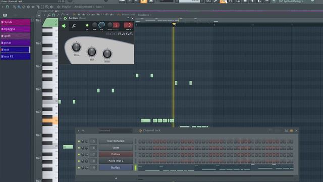Mute the Muted Strat 2 channel
This screenshot has width=323, height=182.
(79, 161)
